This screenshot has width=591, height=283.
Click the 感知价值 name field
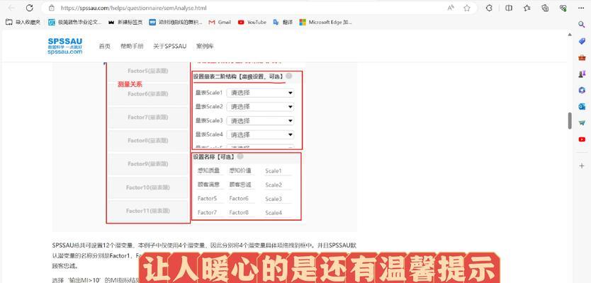tap(241, 171)
